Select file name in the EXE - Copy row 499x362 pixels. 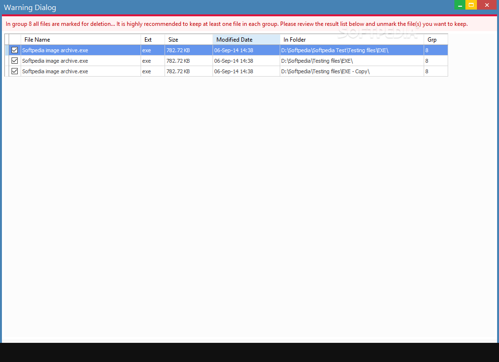(55, 71)
